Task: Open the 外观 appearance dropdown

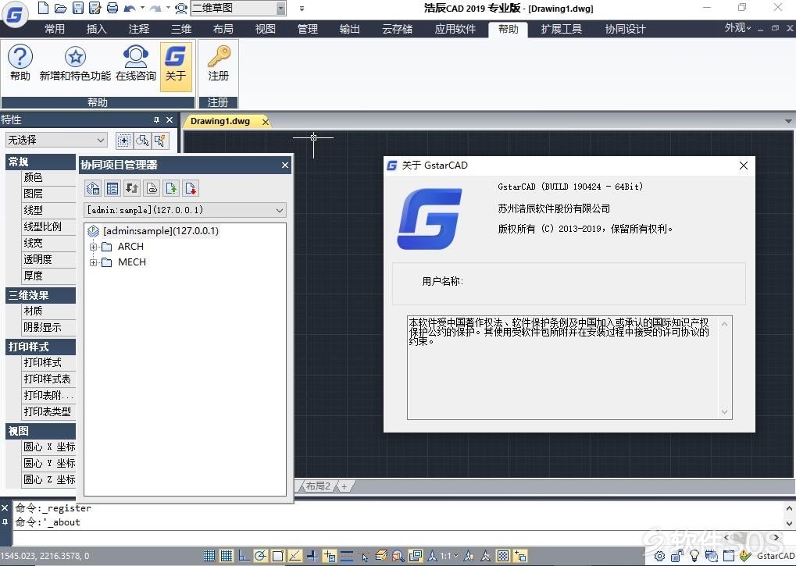Action: (x=737, y=28)
